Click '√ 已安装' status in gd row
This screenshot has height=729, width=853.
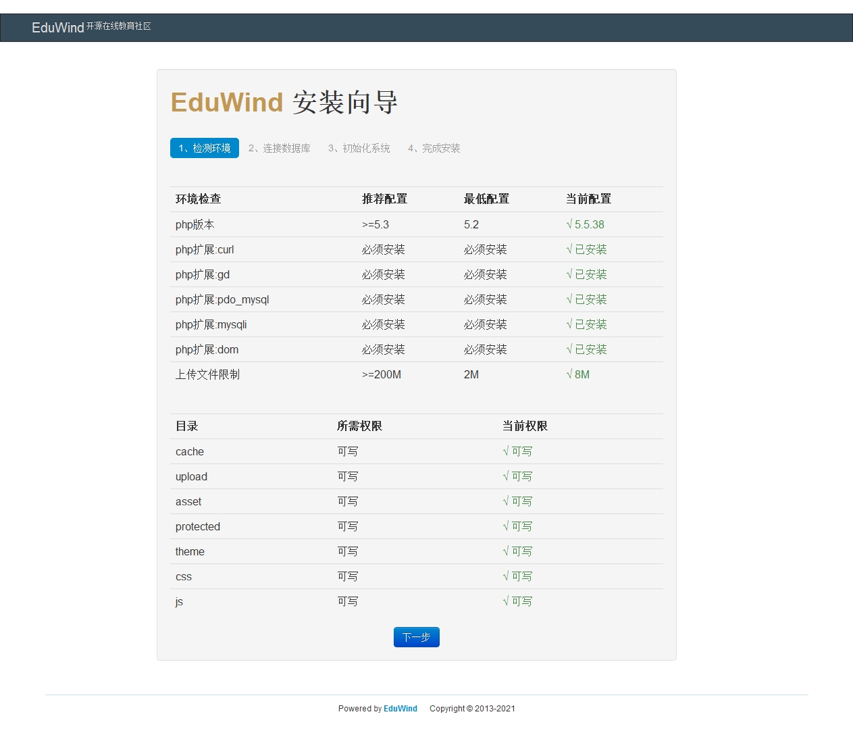click(x=586, y=274)
